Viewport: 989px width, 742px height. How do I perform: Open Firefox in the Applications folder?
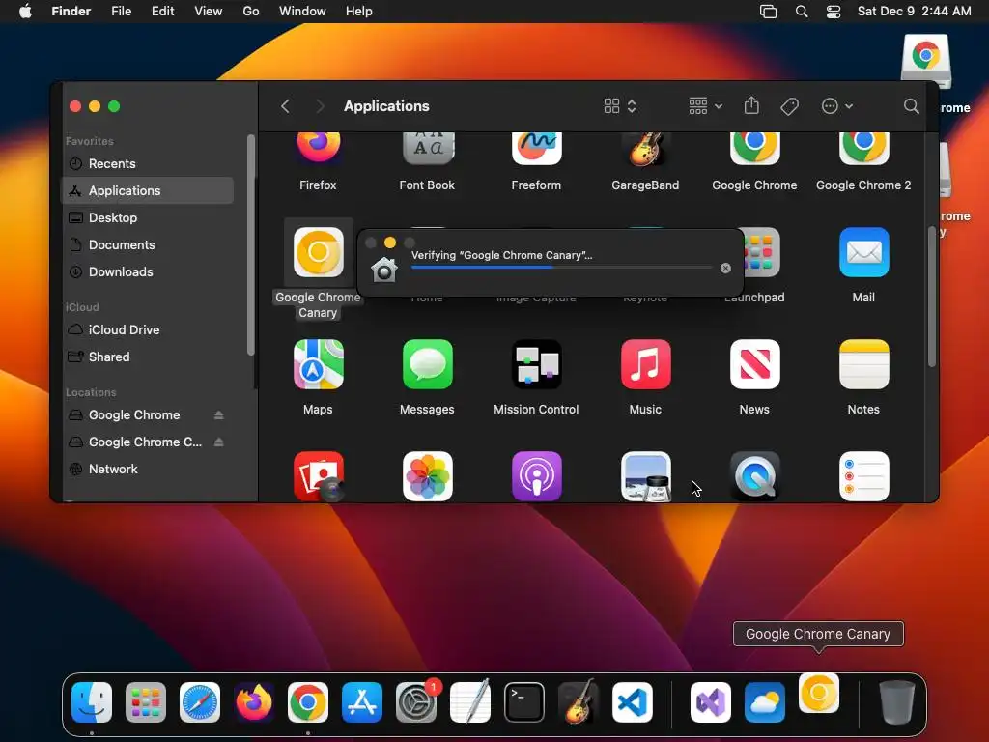pyautogui.click(x=318, y=148)
